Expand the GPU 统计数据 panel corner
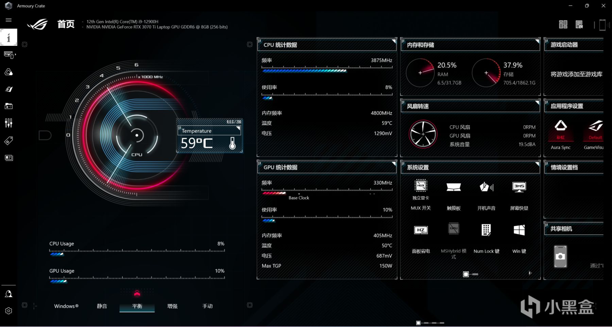Viewport: 612px width, 327px height. (394, 164)
